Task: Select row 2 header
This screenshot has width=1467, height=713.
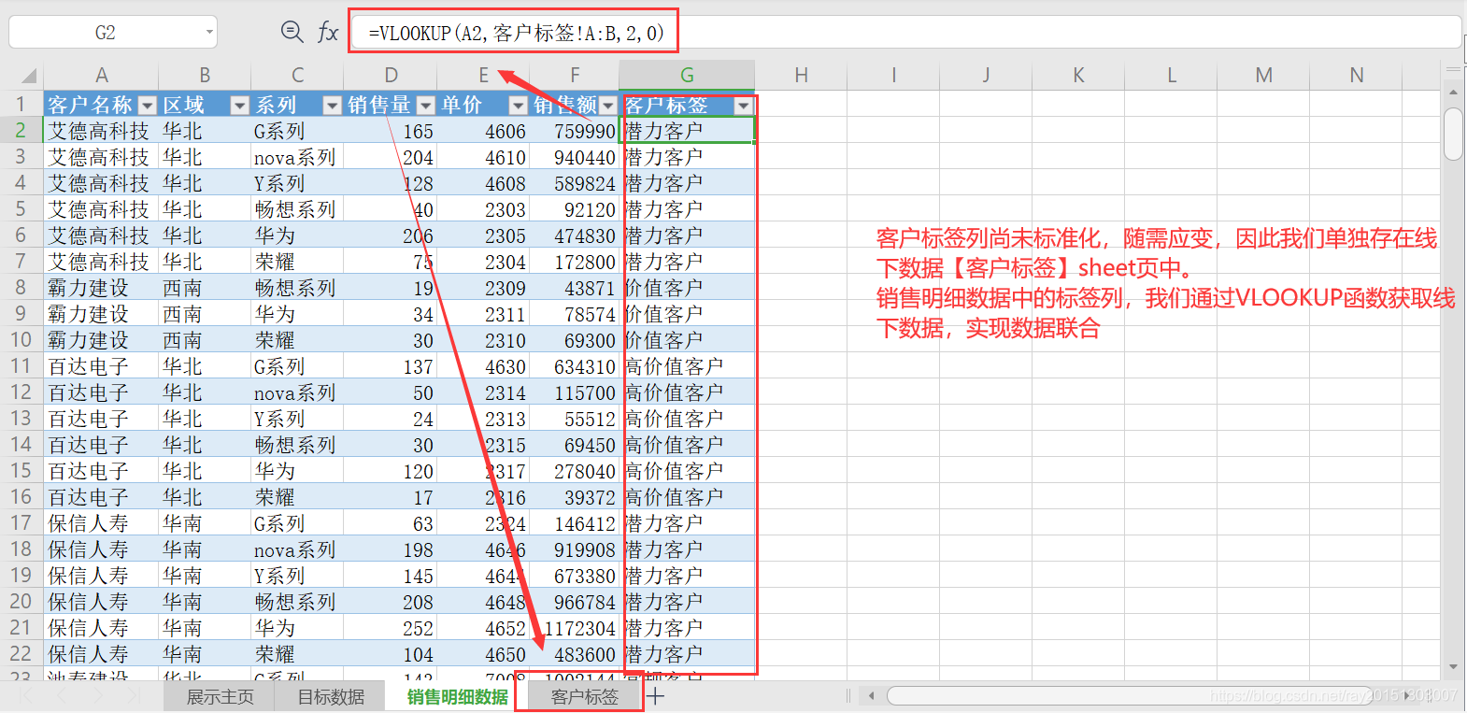Action: click(x=21, y=130)
